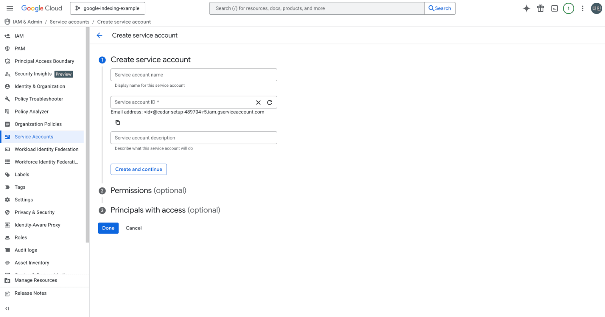Screen dimensions: 605x317
Task: Click the Search button
Action: (440, 8)
